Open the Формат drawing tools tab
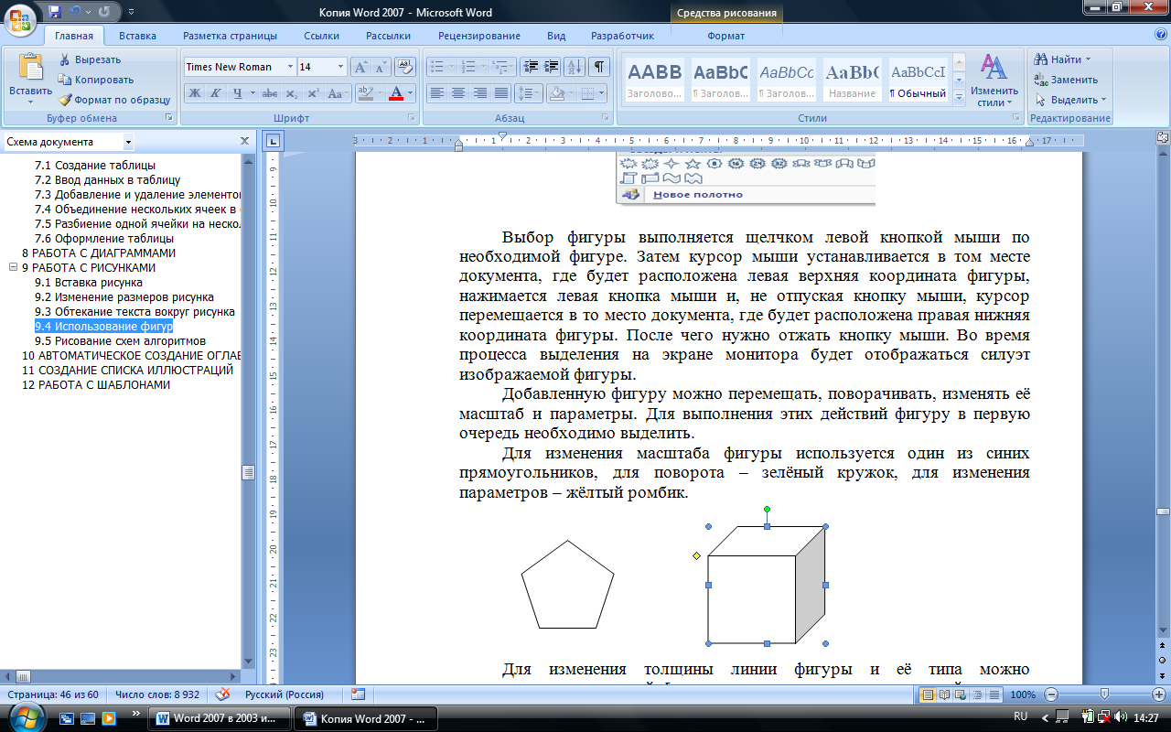1171x732 pixels. (726, 36)
